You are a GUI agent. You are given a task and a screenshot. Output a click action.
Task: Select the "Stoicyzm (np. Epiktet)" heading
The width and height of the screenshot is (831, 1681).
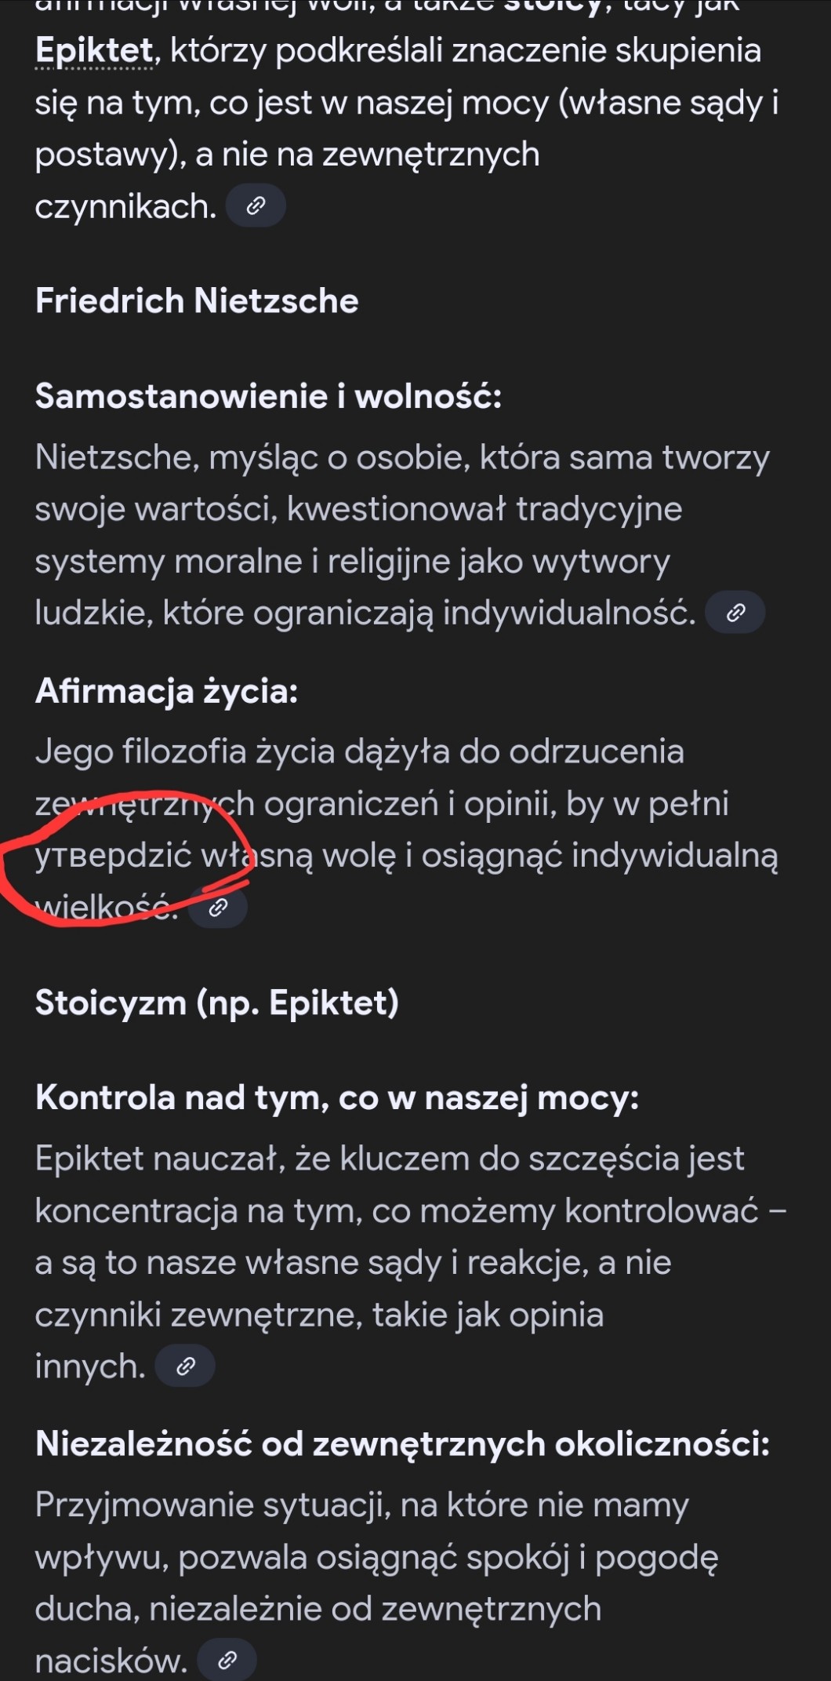(x=217, y=1003)
